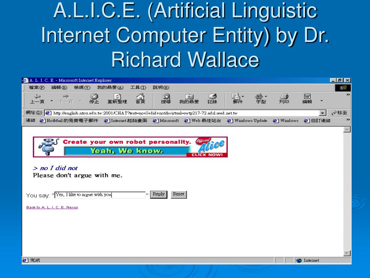
Task: Open dropdown arrow next to Back button
Action: click(x=52, y=101)
